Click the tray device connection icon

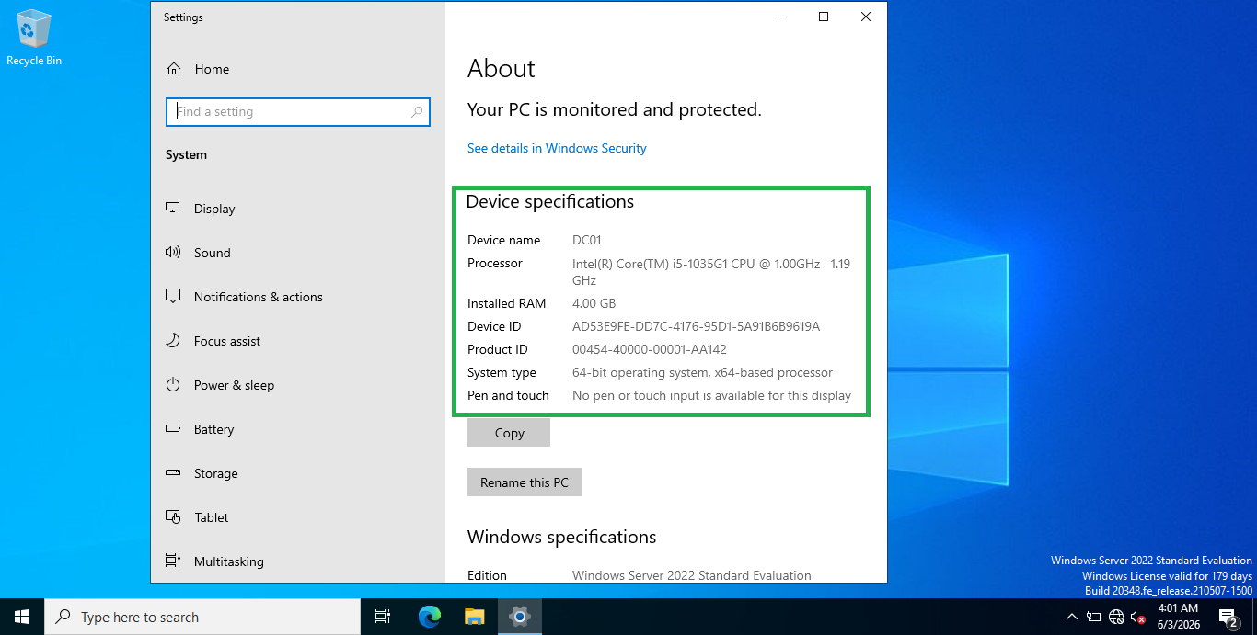coord(1094,617)
